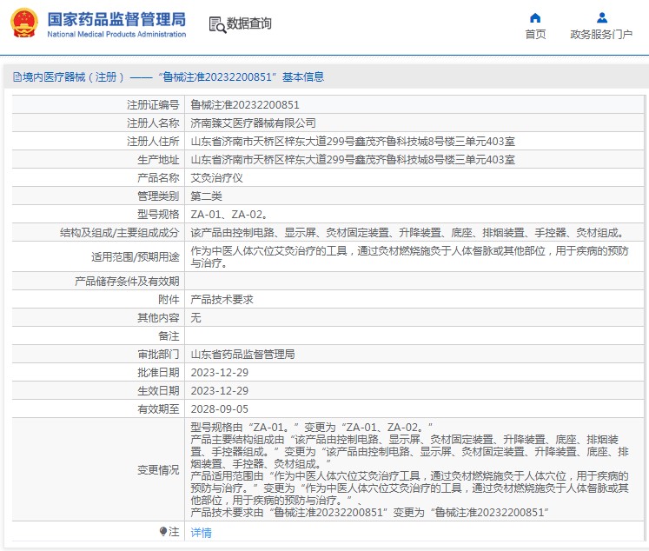Click the 备注 row label
This screenshot has height=551, width=649.
tap(169, 335)
